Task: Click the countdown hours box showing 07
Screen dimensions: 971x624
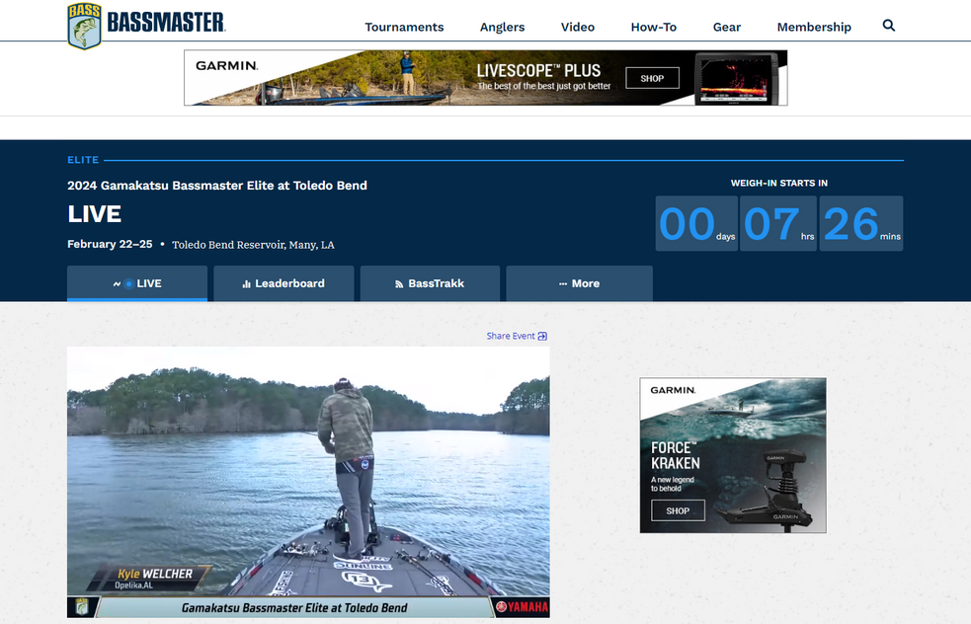Action: point(779,223)
